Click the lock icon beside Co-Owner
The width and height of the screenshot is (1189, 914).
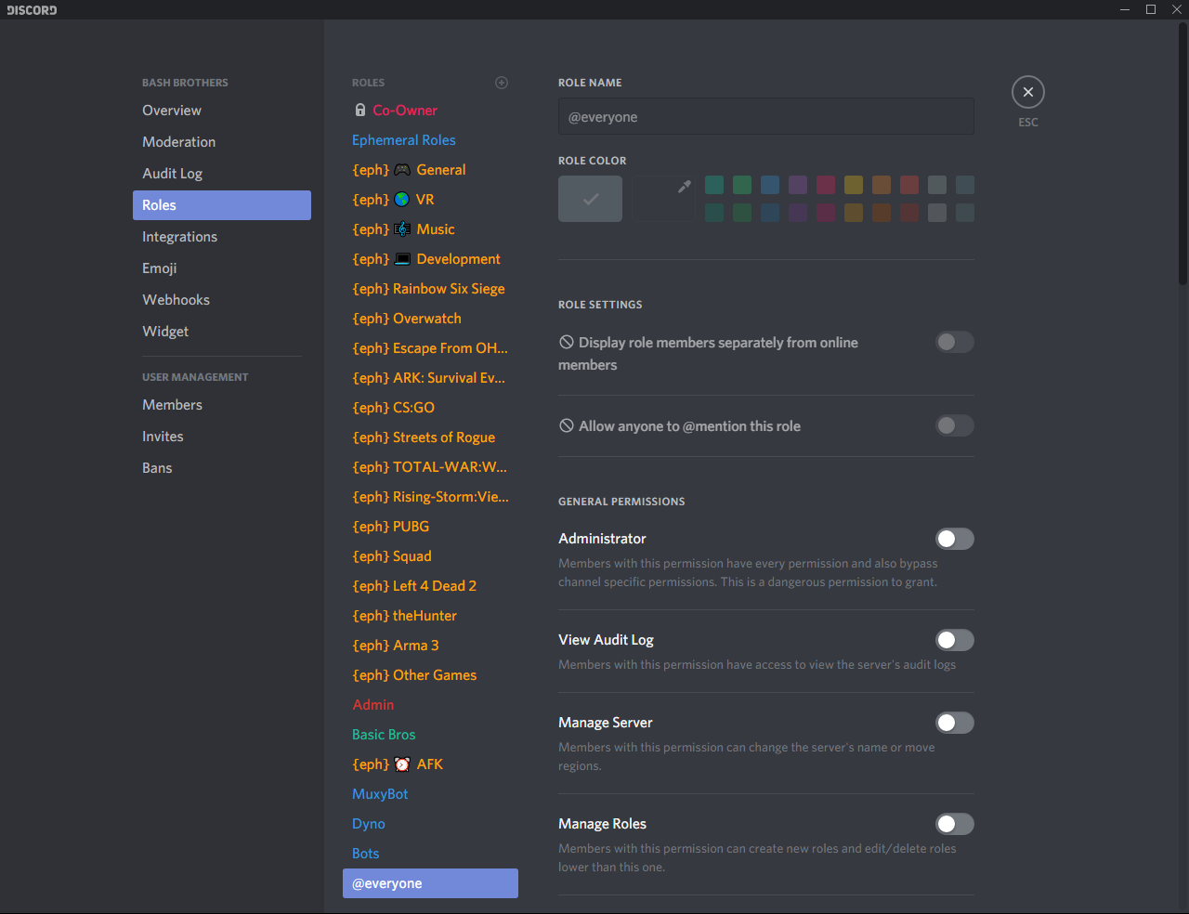pos(360,110)
